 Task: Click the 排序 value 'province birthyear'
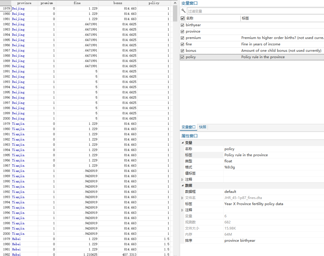240,241
